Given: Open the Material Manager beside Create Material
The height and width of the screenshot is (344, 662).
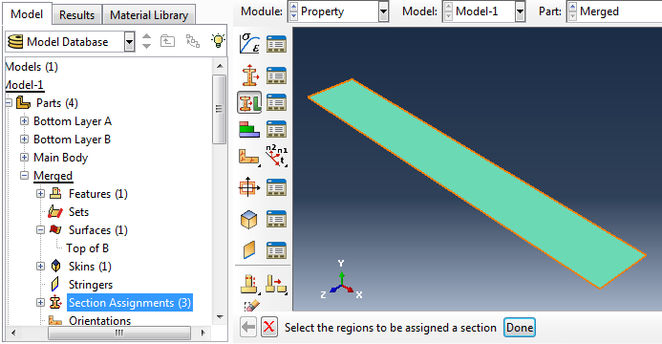Looking at the screenshot, I should [x=276, y=43].
